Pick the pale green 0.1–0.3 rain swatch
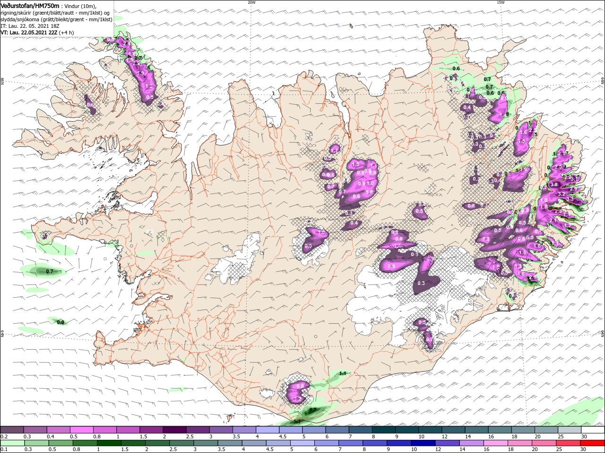 point(12,444)
